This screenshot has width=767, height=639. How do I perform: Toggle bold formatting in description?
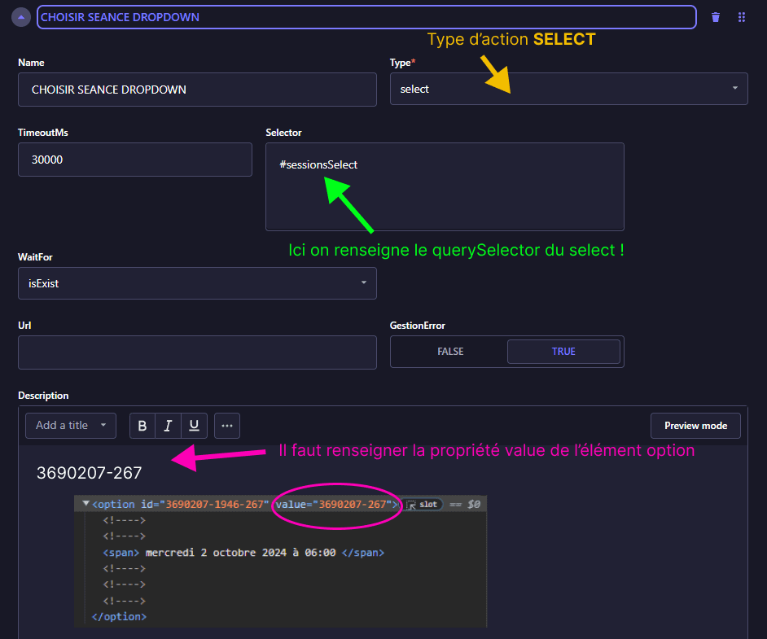coord(142,426)
